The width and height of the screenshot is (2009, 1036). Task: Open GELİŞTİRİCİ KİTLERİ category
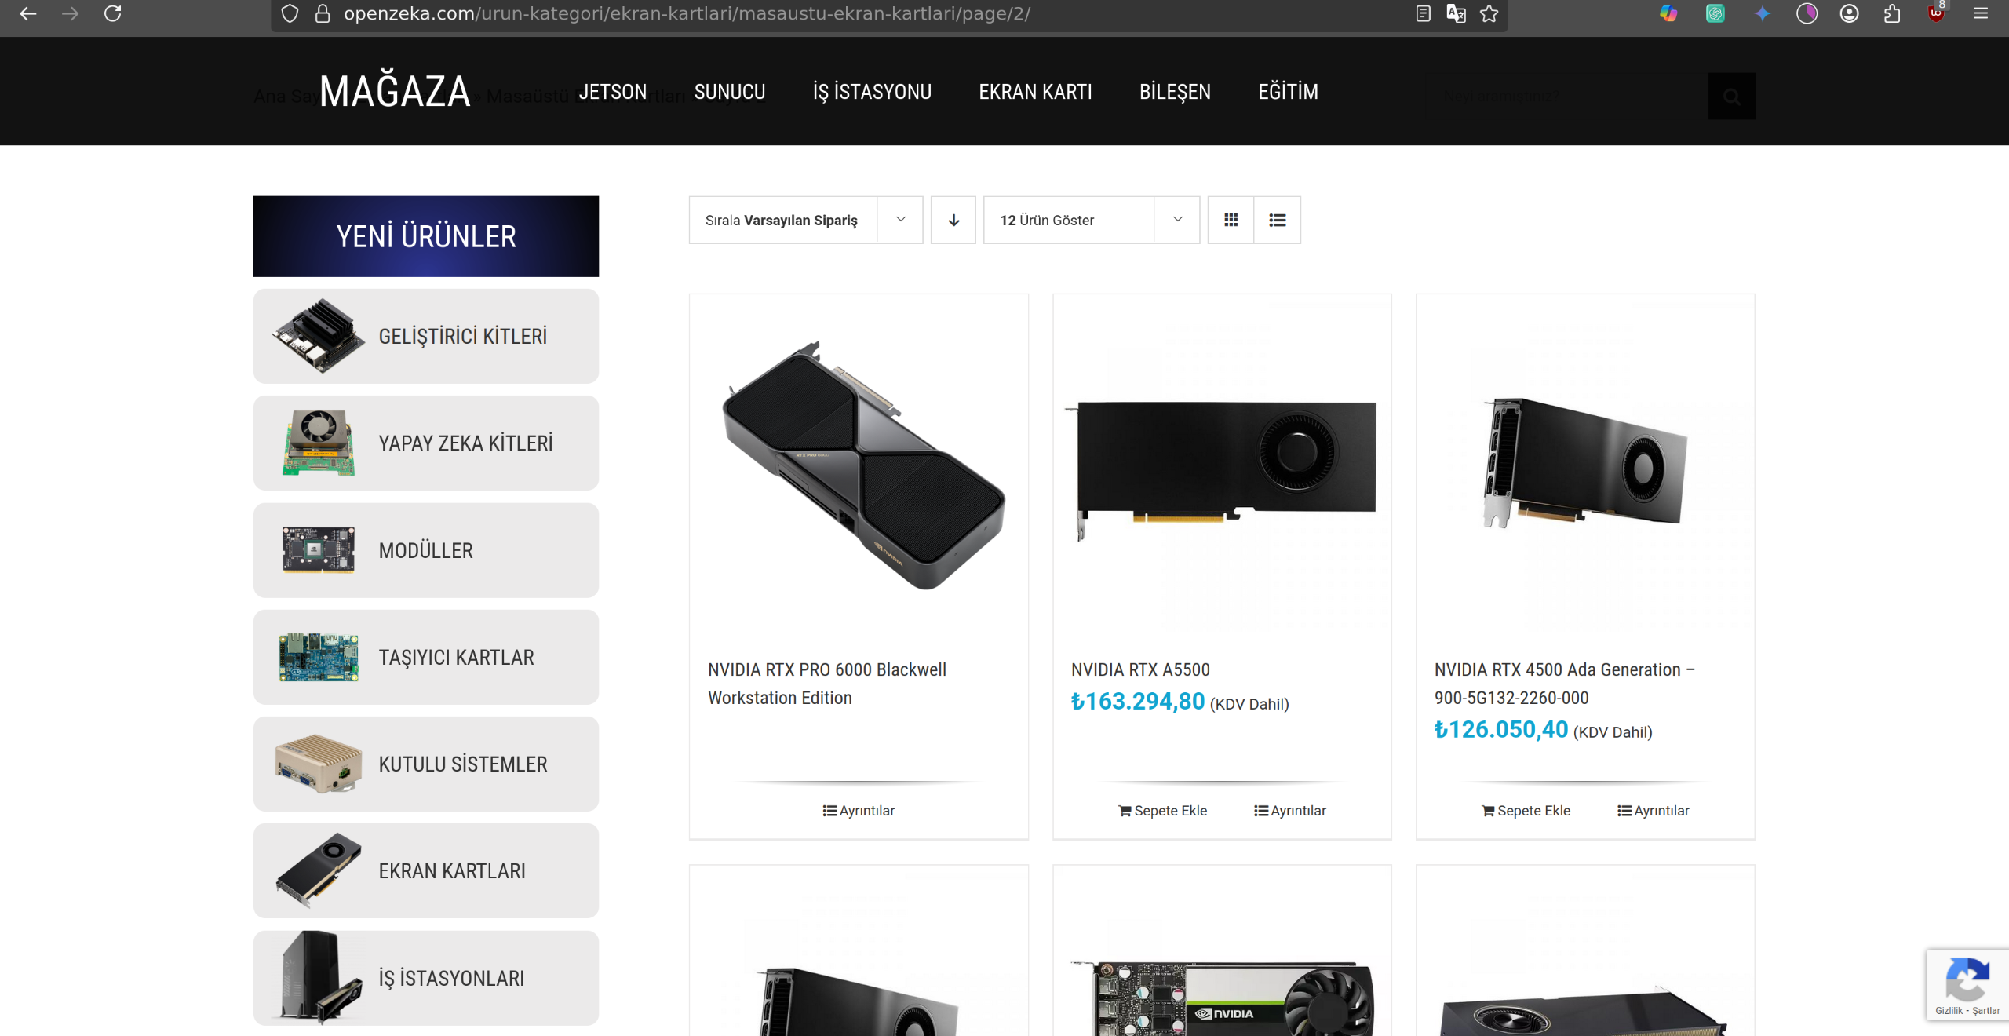426,337
